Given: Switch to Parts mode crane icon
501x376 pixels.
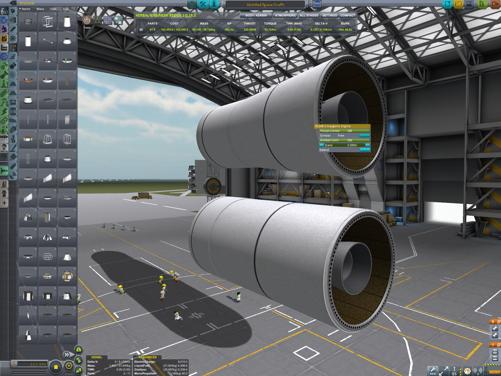Looking at the screenshot, I should click(192, 4).
